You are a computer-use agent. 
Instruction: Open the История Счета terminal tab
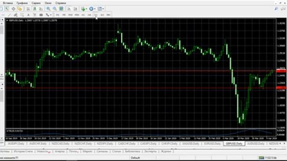[23, 151]
